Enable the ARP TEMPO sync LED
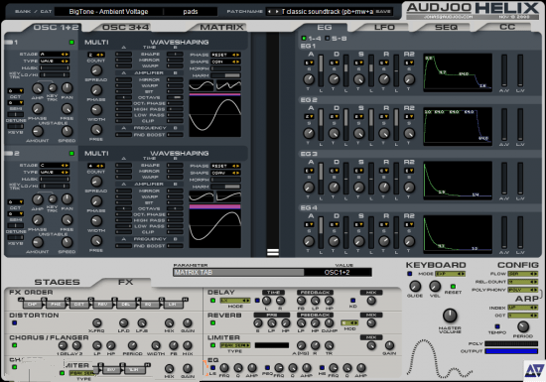Image resolution: width=546 pixels, height=382 pixels. (497, 326)
